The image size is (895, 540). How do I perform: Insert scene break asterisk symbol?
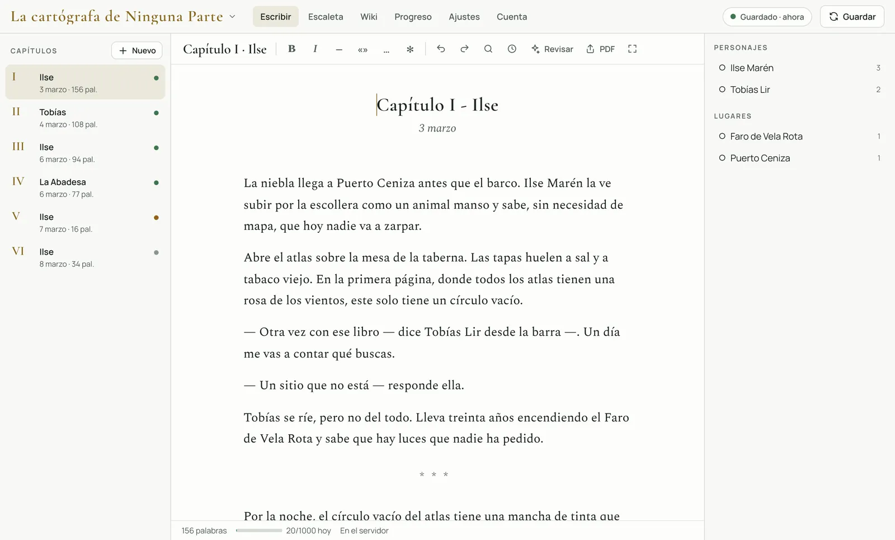click(410, 49)
